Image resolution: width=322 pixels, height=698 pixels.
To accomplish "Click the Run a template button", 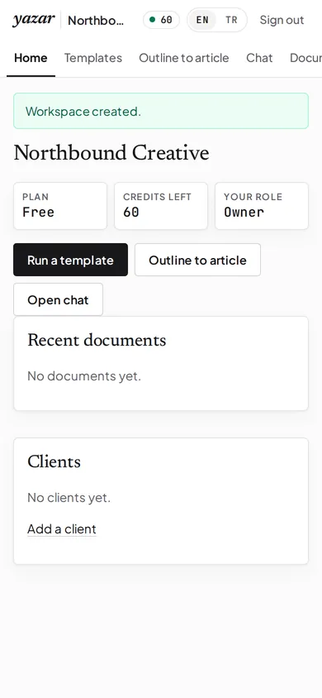I will (71, 260).
